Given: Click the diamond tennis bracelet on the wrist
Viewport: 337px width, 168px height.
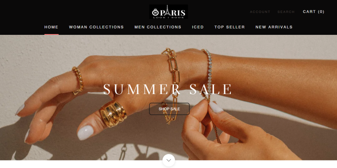Looking at the screenshot, I should tap(208, 73).
